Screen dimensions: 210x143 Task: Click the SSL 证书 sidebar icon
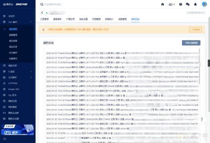coord(4,95)
